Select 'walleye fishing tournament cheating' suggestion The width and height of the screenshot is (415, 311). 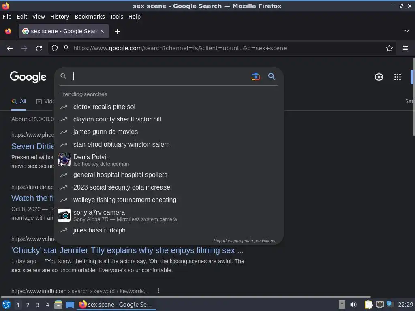[x=169, y=200]
